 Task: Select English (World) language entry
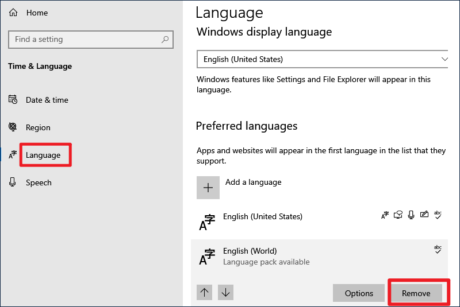(x=319, y=257)
